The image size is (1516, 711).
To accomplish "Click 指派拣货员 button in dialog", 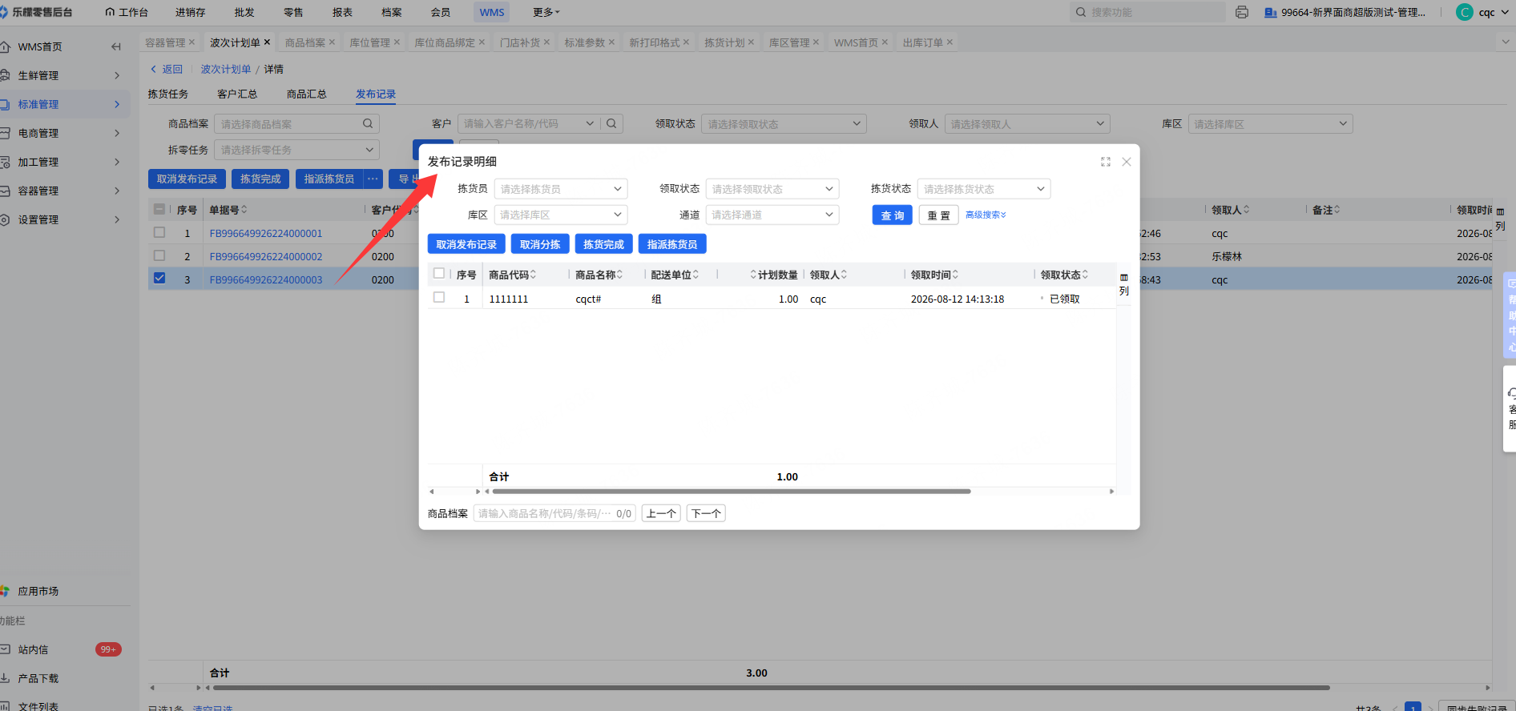I will coord(672,244).
